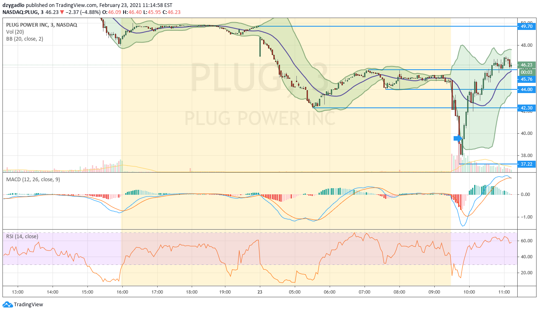Click the 19:00 time axis label
539x312 pixels.
(x=225, y=292)
